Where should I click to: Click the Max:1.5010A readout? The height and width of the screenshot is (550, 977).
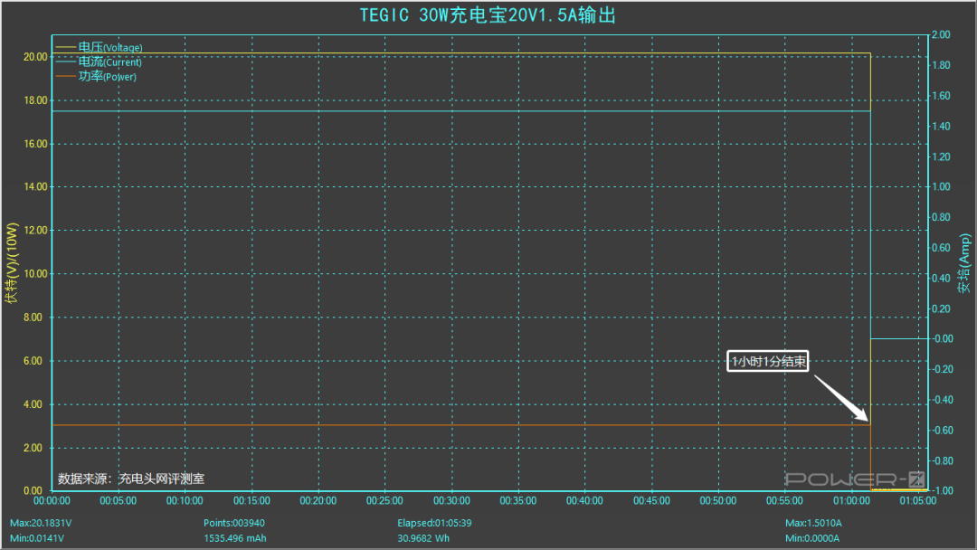coord(813,523)
